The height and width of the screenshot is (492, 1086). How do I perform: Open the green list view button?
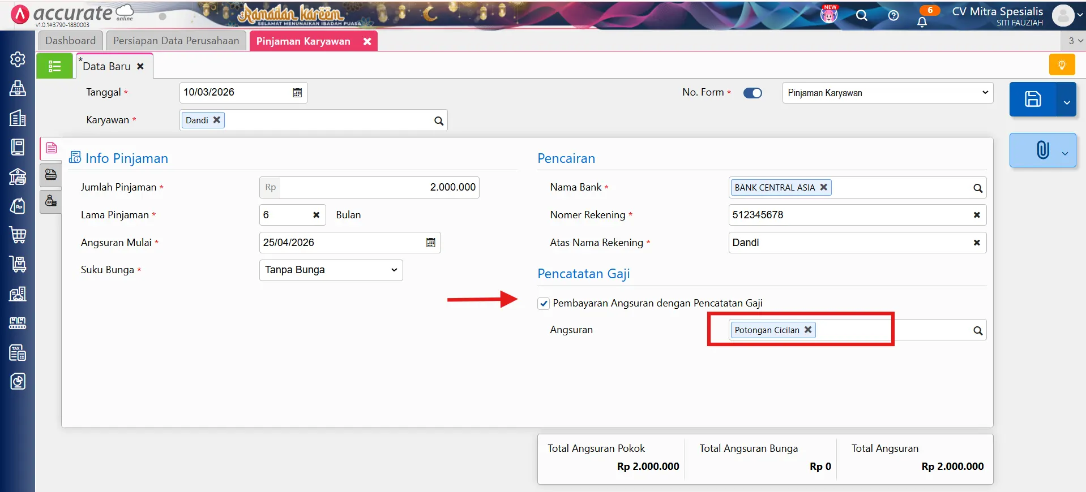click(x=54, y=66)
